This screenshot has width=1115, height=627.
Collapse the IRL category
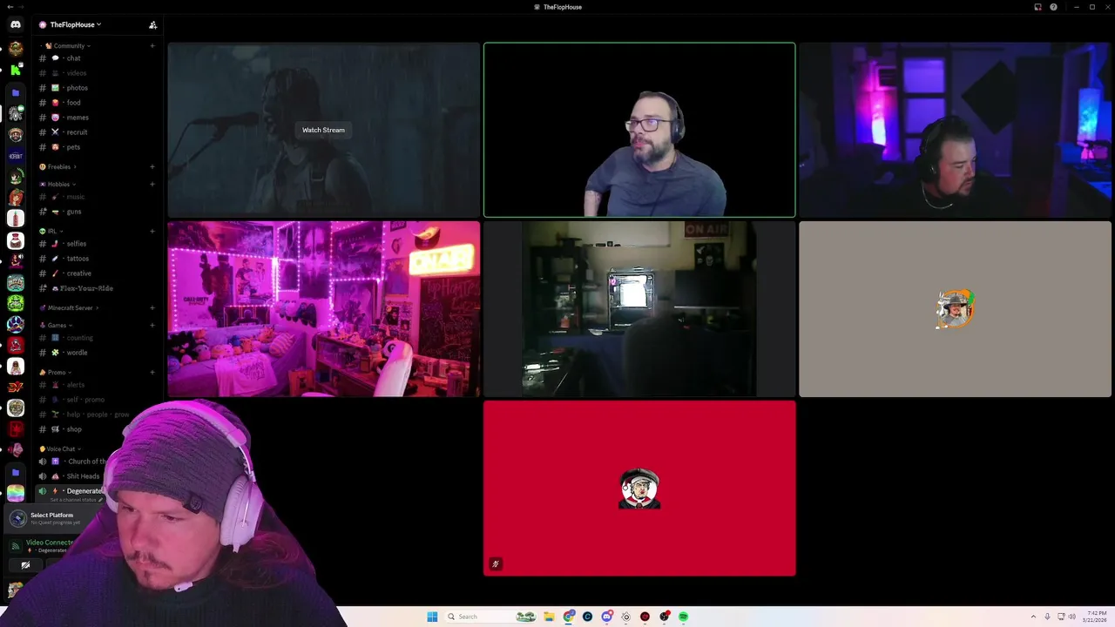(x=51, y=231)
